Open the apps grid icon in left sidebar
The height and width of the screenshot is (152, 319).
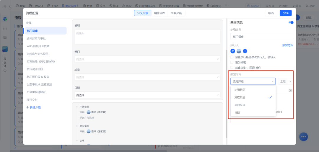click(x=5, y=28)
